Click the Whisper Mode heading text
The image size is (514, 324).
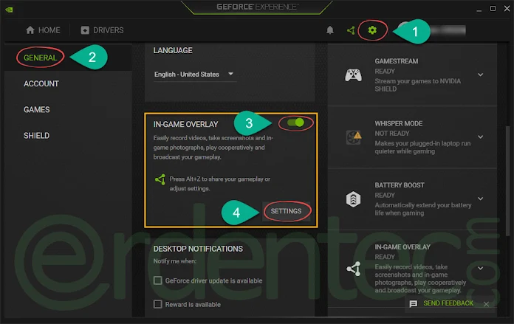(x=399, y=123)
